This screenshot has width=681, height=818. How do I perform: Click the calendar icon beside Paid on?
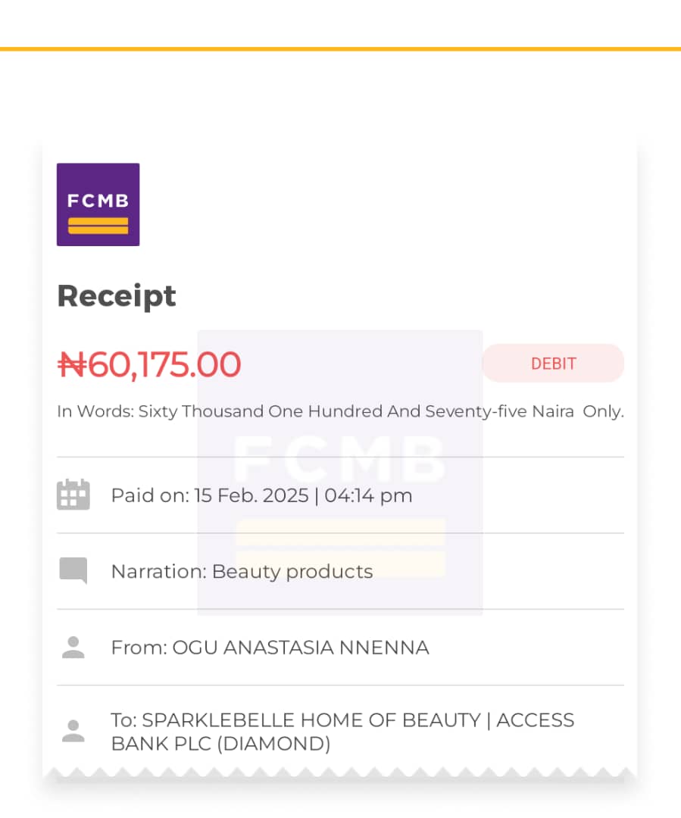pos(73,495)
